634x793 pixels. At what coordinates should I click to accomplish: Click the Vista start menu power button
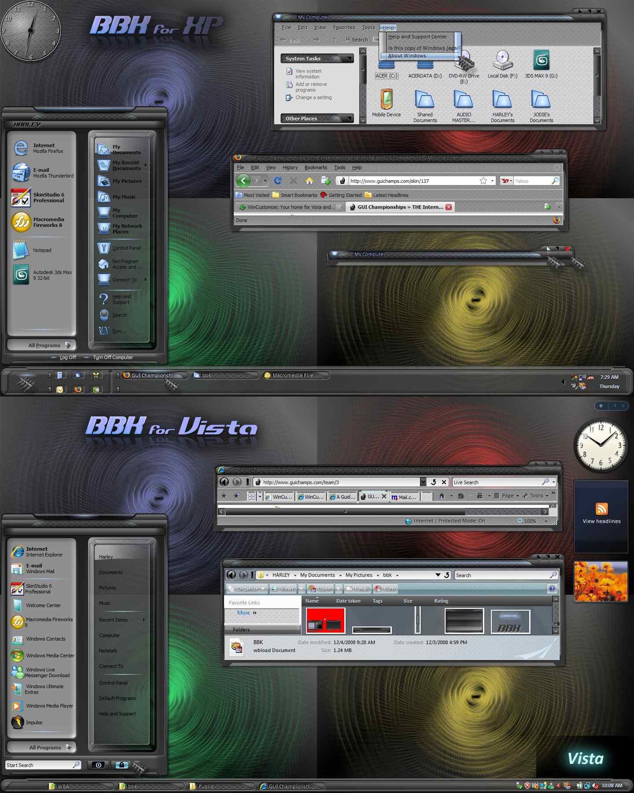(98, 765)
